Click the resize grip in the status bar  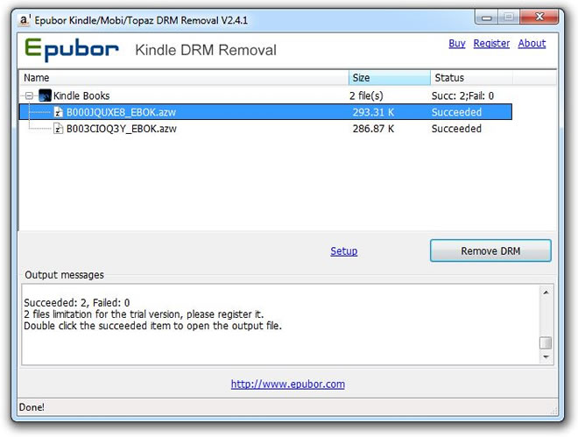click(x=553, y=412)
